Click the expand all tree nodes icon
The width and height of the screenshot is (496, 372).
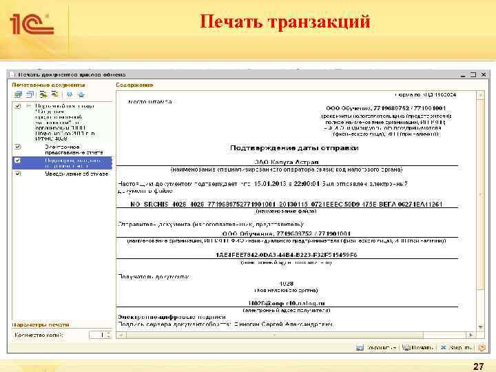tap(43, 94)
